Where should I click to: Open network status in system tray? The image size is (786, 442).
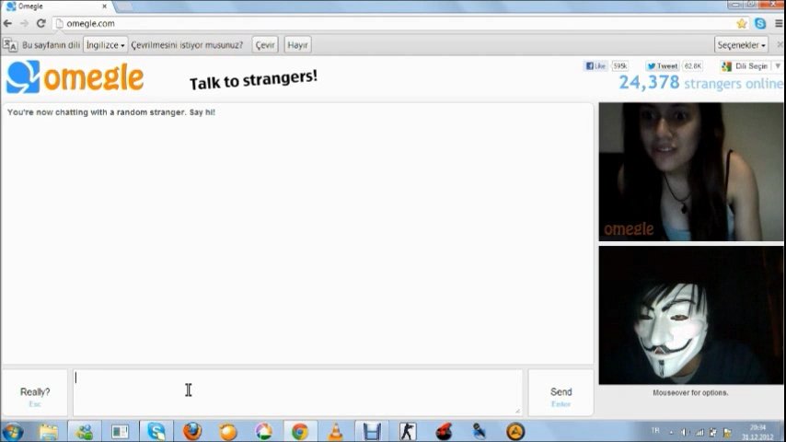[699, 432]
